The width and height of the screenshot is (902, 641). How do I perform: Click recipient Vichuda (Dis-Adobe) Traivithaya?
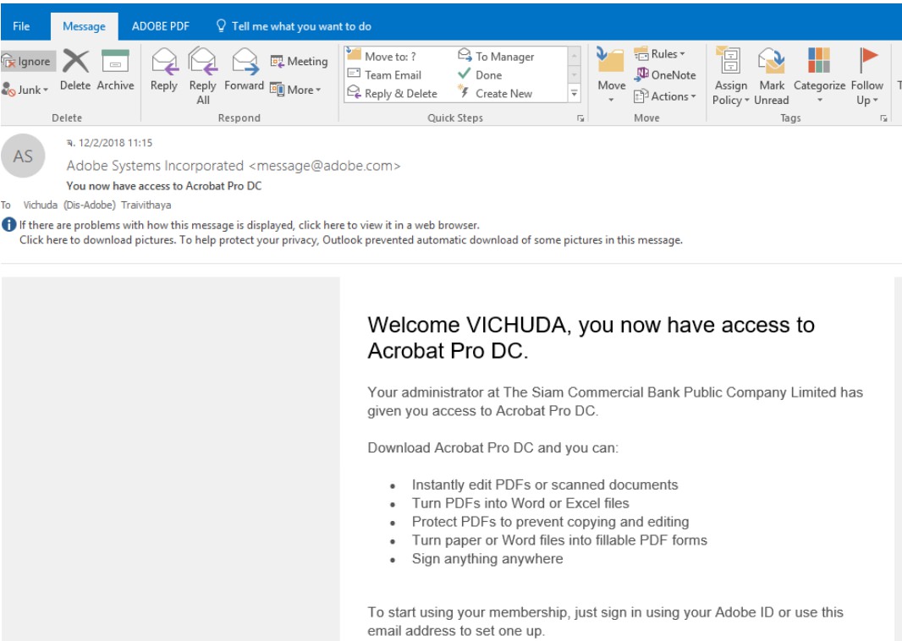(x=97, y=205)
